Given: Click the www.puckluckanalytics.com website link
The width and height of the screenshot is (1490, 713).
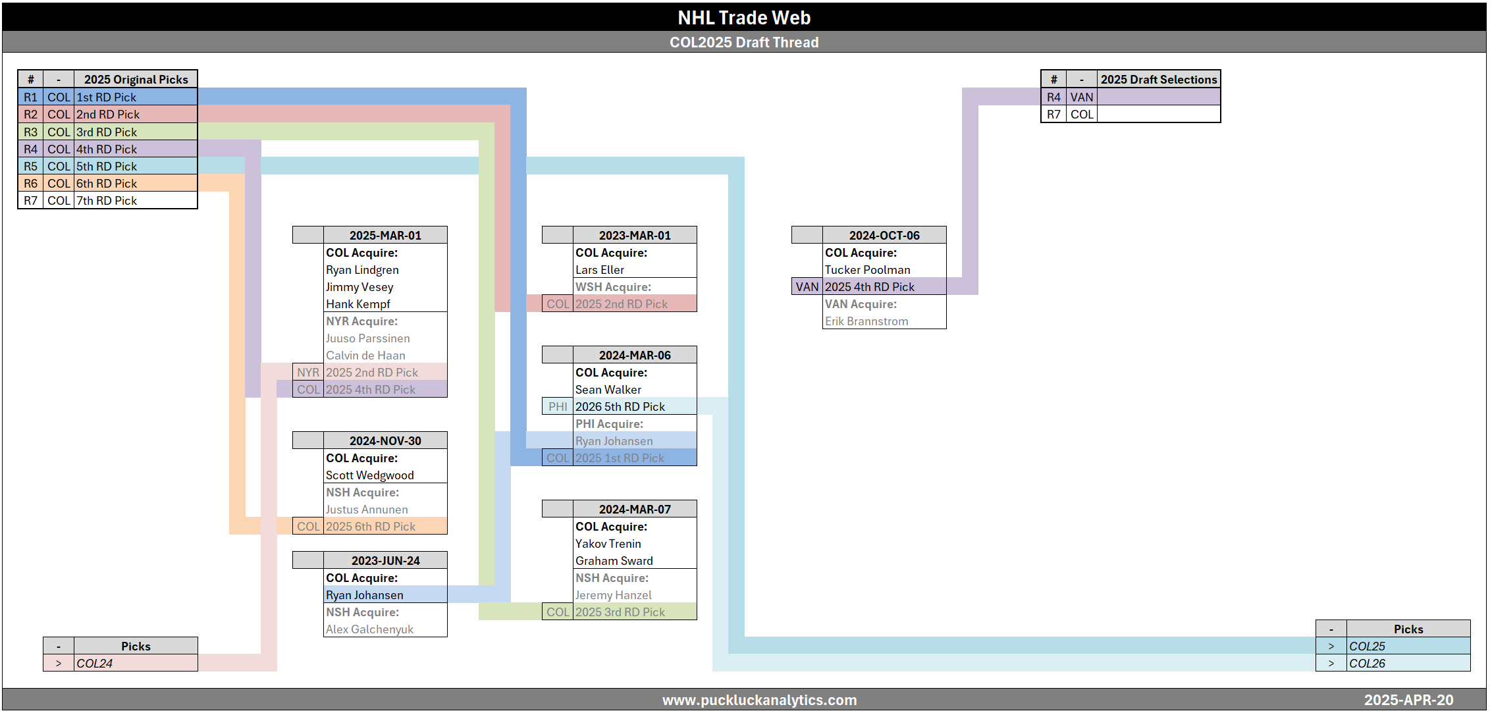Looking at the screenshot, I should (759, 700).
